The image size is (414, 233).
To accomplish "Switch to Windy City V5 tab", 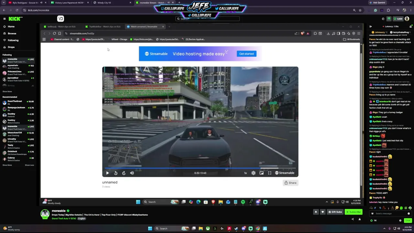I will point(112,3).
